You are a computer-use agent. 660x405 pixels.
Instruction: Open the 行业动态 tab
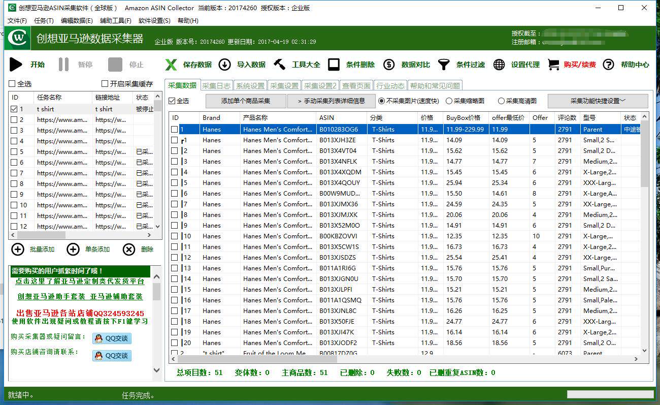pos(390,85)
